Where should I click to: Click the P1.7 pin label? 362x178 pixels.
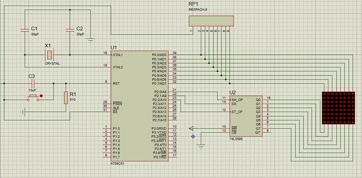coord(116,157)
